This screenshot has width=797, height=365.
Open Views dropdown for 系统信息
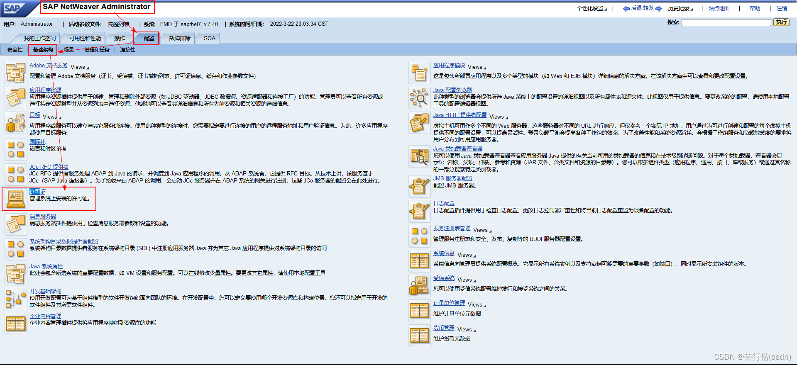[466, 255]
